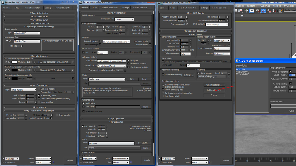Click lock icon beside View in Image sampler window
Image resolution: width=296 pixels, height=166 pixels.
(53, 163)
